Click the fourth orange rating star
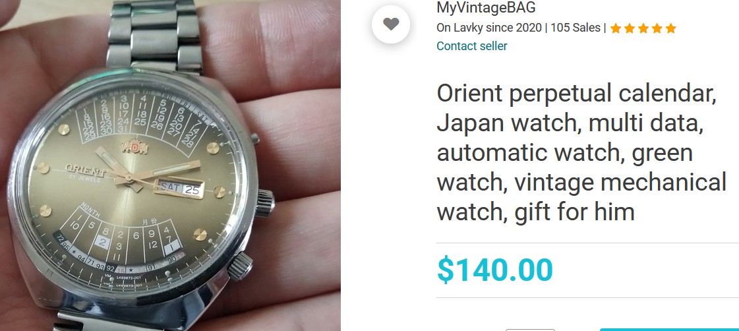 (657, 28)
